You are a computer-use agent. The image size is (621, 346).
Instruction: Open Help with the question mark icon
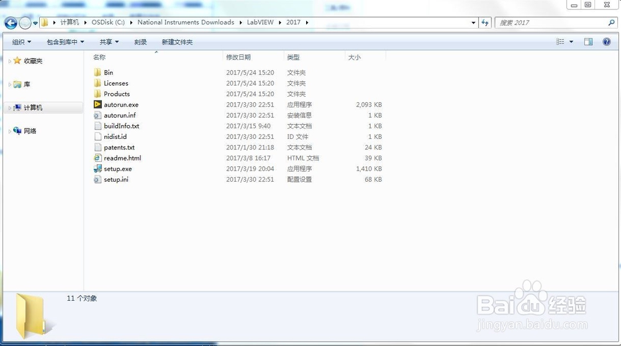point(606,42)
